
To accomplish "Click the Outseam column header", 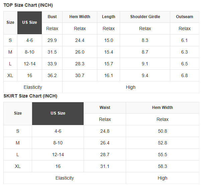I will pyautogui.click(x=185, y=17).
